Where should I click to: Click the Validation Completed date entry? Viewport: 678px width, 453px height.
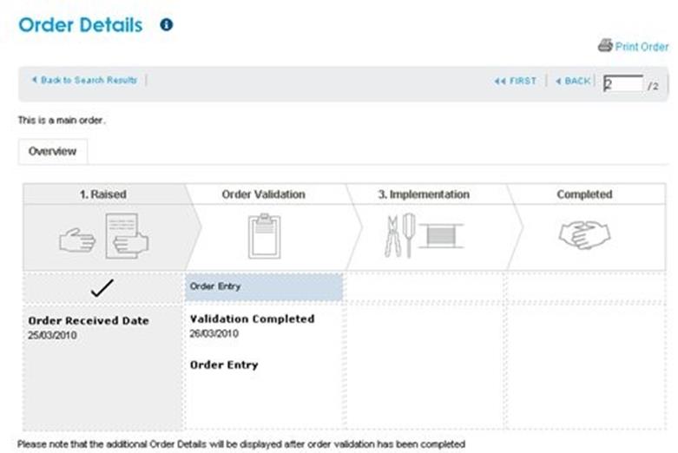click(x=252, y=325)
